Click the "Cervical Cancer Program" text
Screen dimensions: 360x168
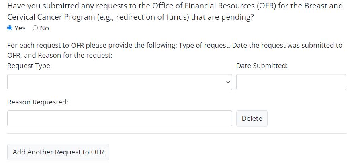click(x=48, y=18)
